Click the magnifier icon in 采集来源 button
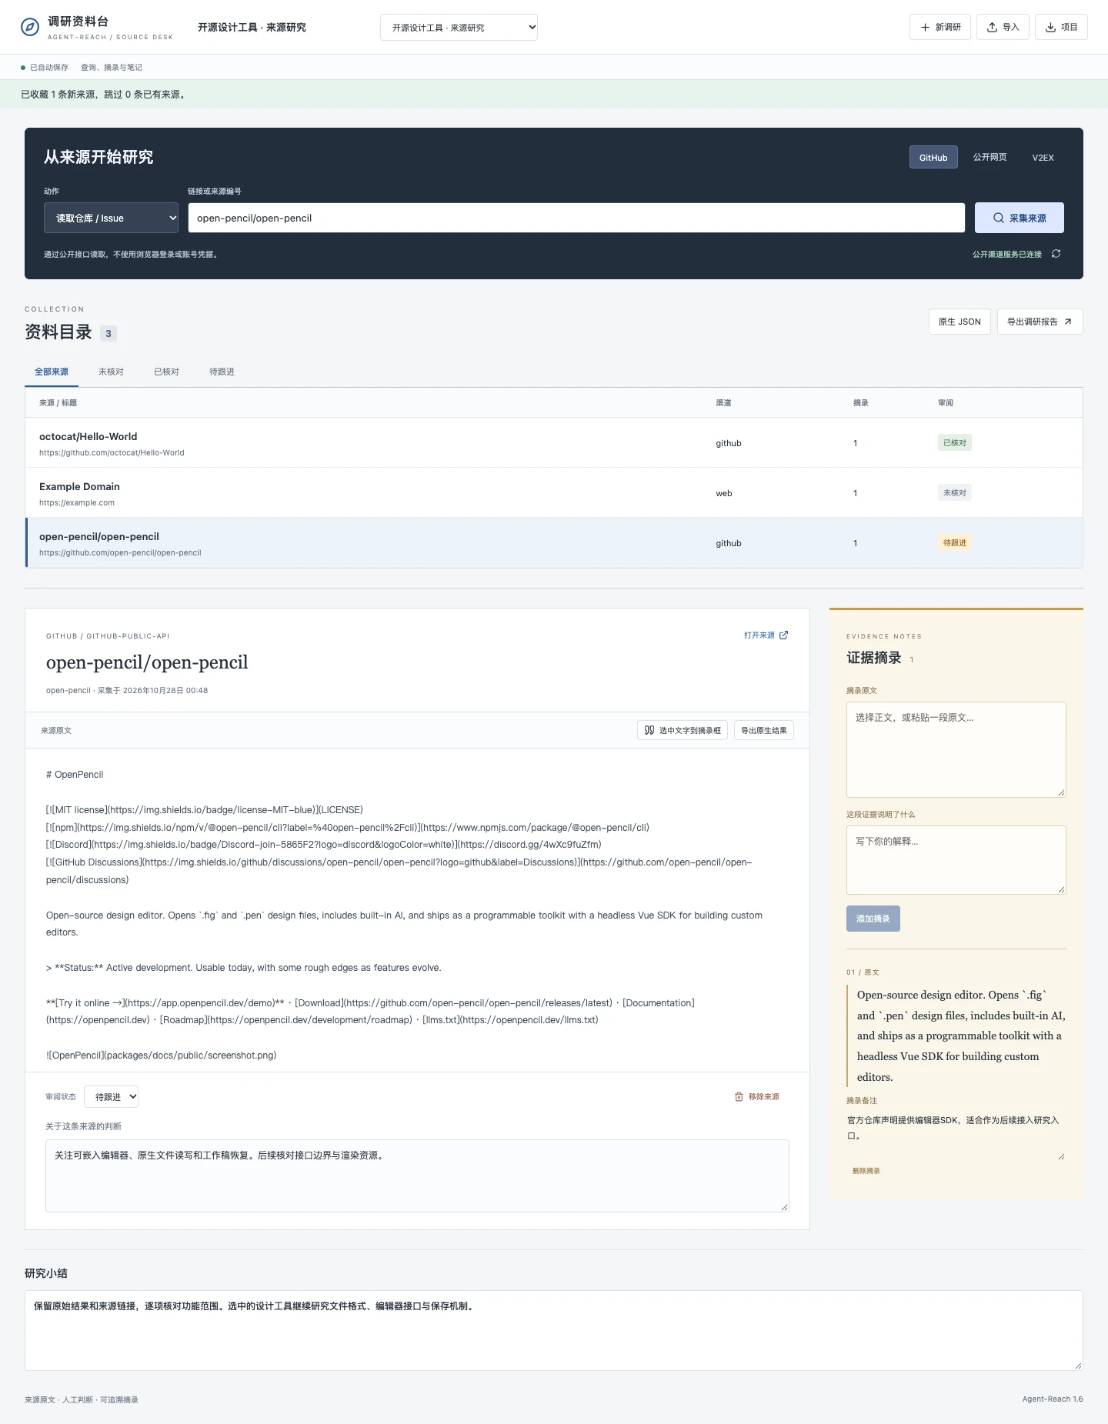1108x1424 pixels. click(998, 218)
